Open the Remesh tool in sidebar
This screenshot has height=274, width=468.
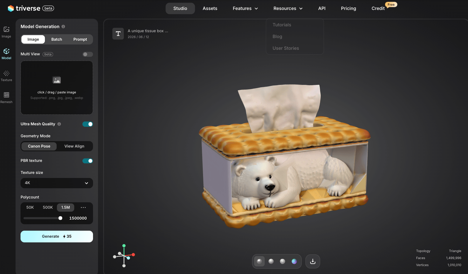[6, 98]
